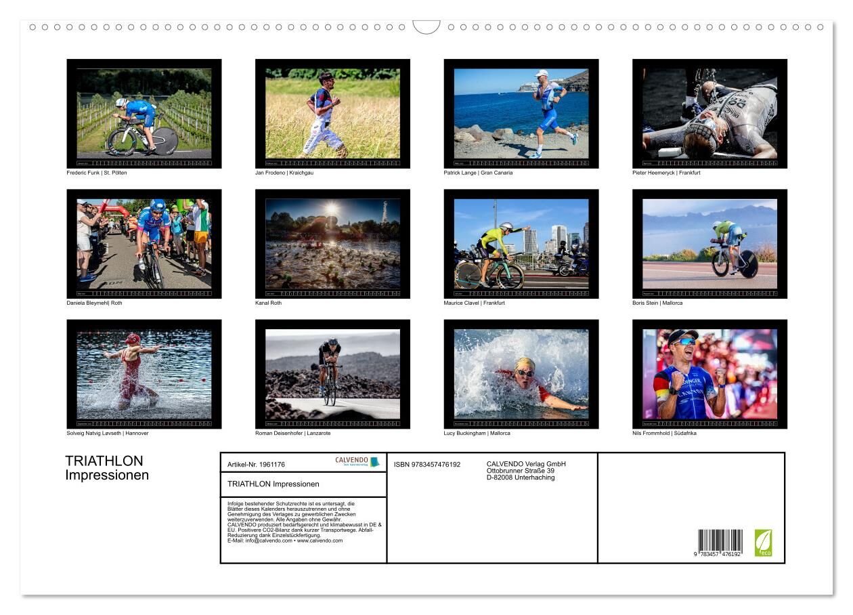Image resolution: width=853 pixels, height=615 pixels.
Task: Click the Artikel-Nr. 1961176 field
Action: (257, 465)
